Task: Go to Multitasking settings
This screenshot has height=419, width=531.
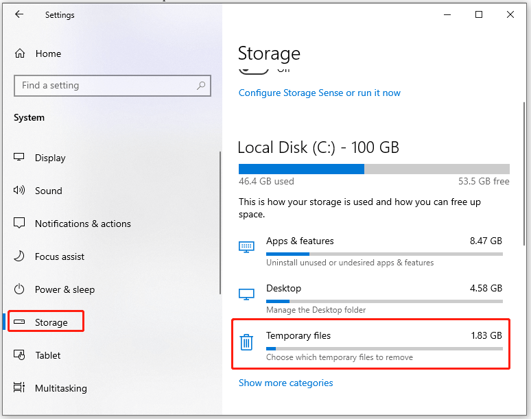Action: click(x=60, y=388)
